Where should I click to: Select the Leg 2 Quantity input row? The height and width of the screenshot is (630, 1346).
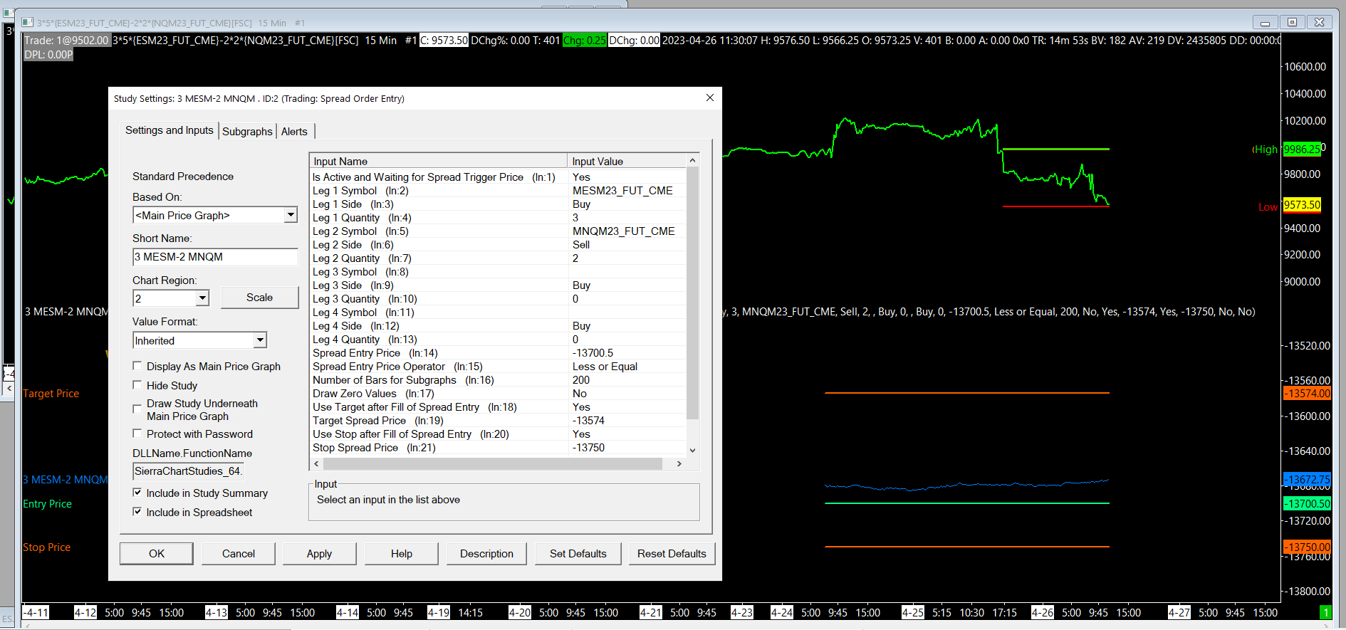499,258
